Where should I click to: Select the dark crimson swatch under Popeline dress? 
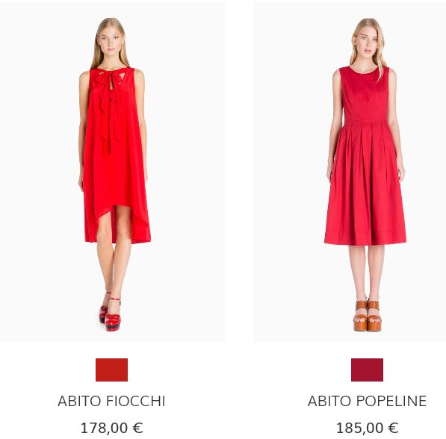point(367,370)
